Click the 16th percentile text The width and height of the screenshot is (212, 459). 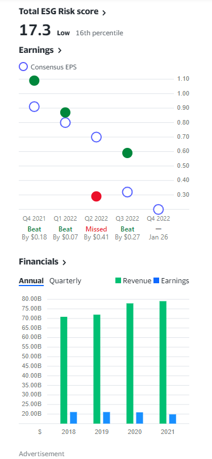(x=99, y=33)
